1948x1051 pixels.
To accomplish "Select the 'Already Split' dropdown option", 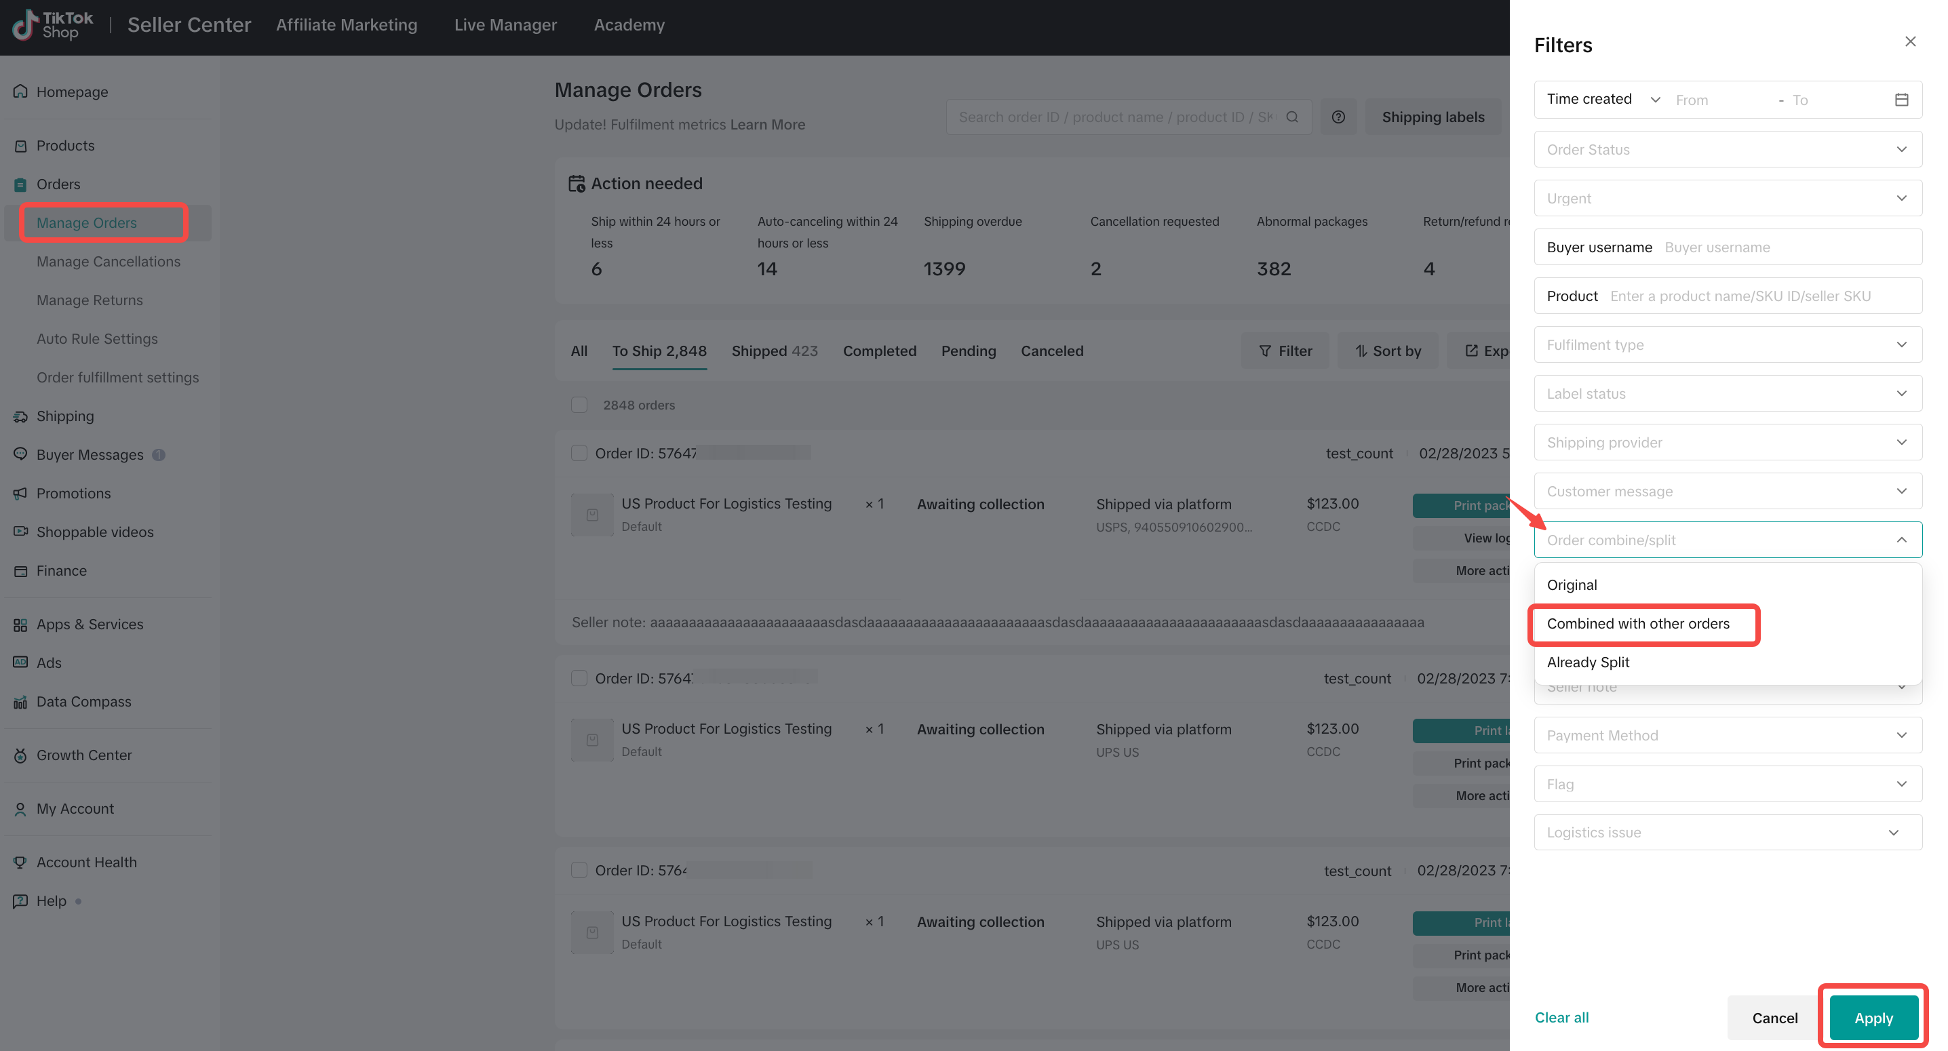I will (x=1588, y=662).
